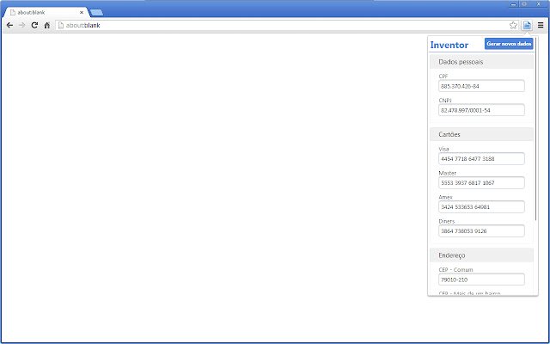Select the CPF field value
Screen dimensions: 550x344
481,86
